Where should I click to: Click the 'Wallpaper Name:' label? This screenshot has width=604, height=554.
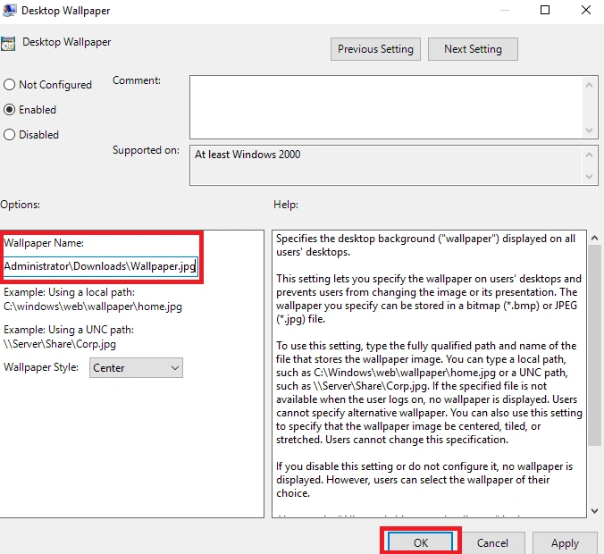(44, 243)
